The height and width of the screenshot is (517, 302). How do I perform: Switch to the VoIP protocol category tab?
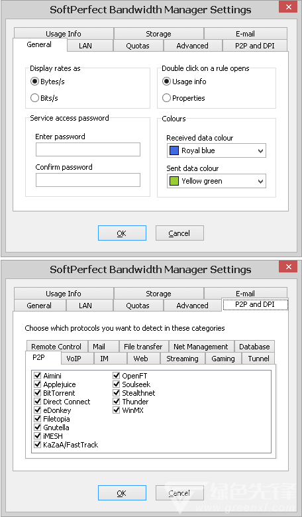click(x=74, y=359)
